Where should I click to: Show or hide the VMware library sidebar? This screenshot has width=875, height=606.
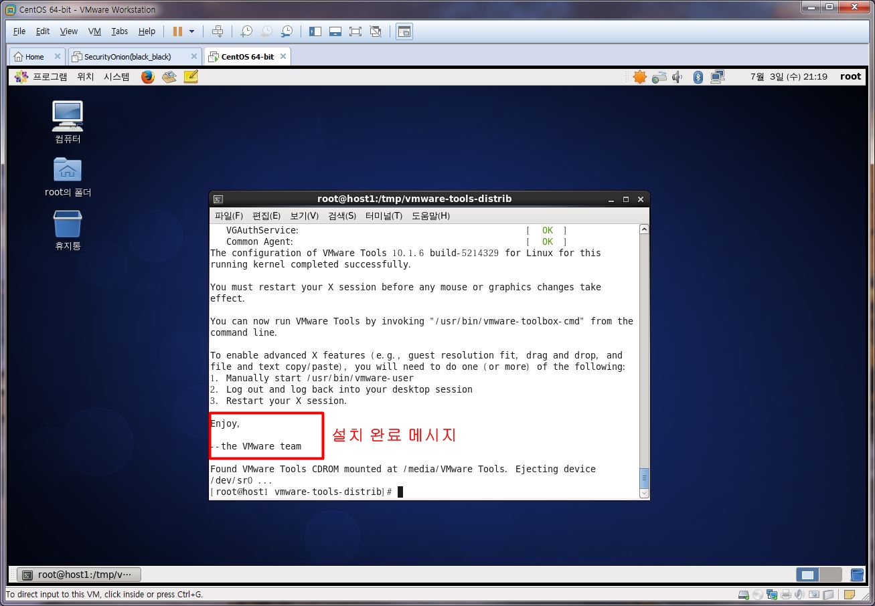coord(315,31)
